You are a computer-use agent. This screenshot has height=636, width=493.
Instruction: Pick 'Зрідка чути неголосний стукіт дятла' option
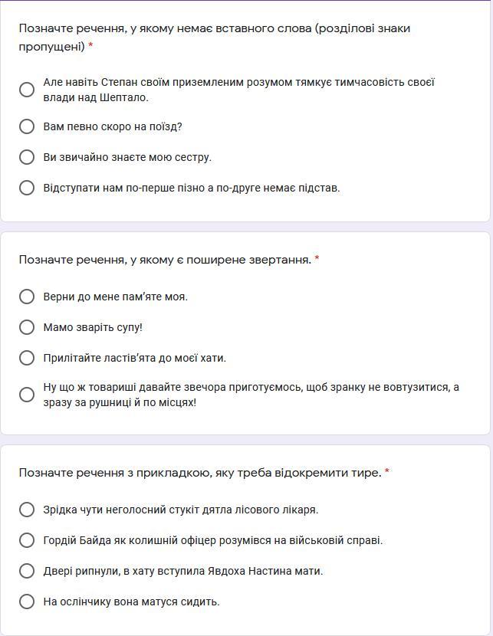[x=27, y=510]
